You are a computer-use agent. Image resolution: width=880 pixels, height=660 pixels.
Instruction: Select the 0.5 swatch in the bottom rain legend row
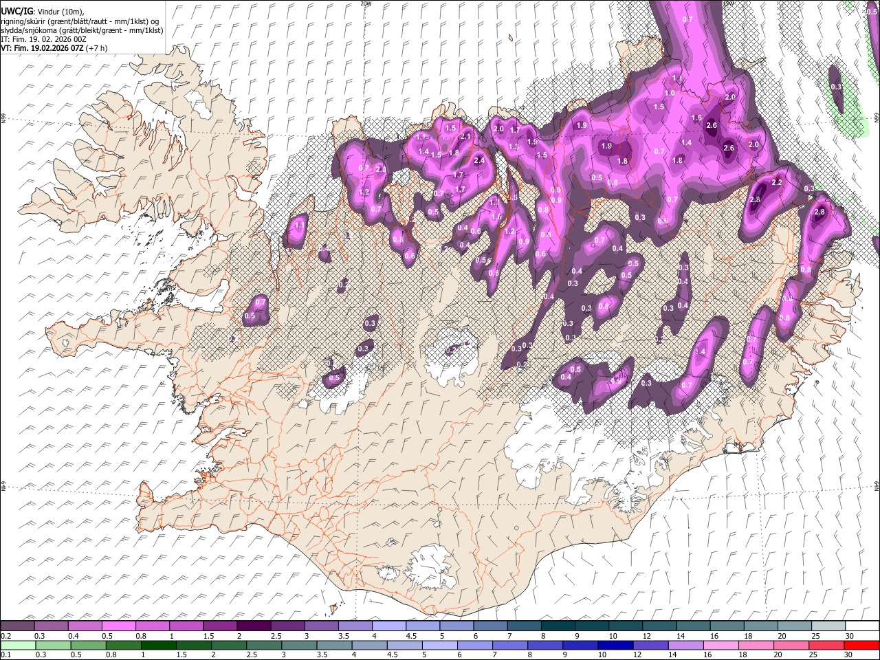coord(88,645)
